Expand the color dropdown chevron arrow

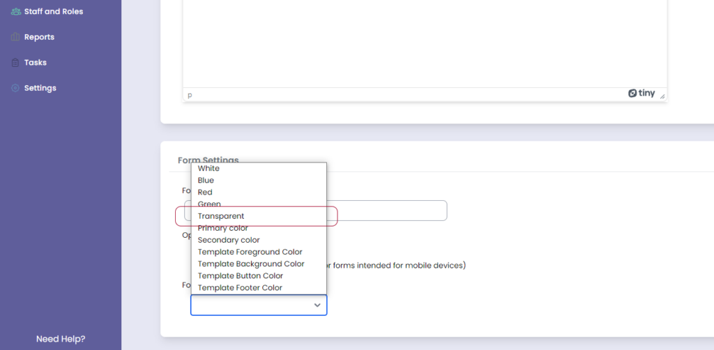[x=317, y=305]
